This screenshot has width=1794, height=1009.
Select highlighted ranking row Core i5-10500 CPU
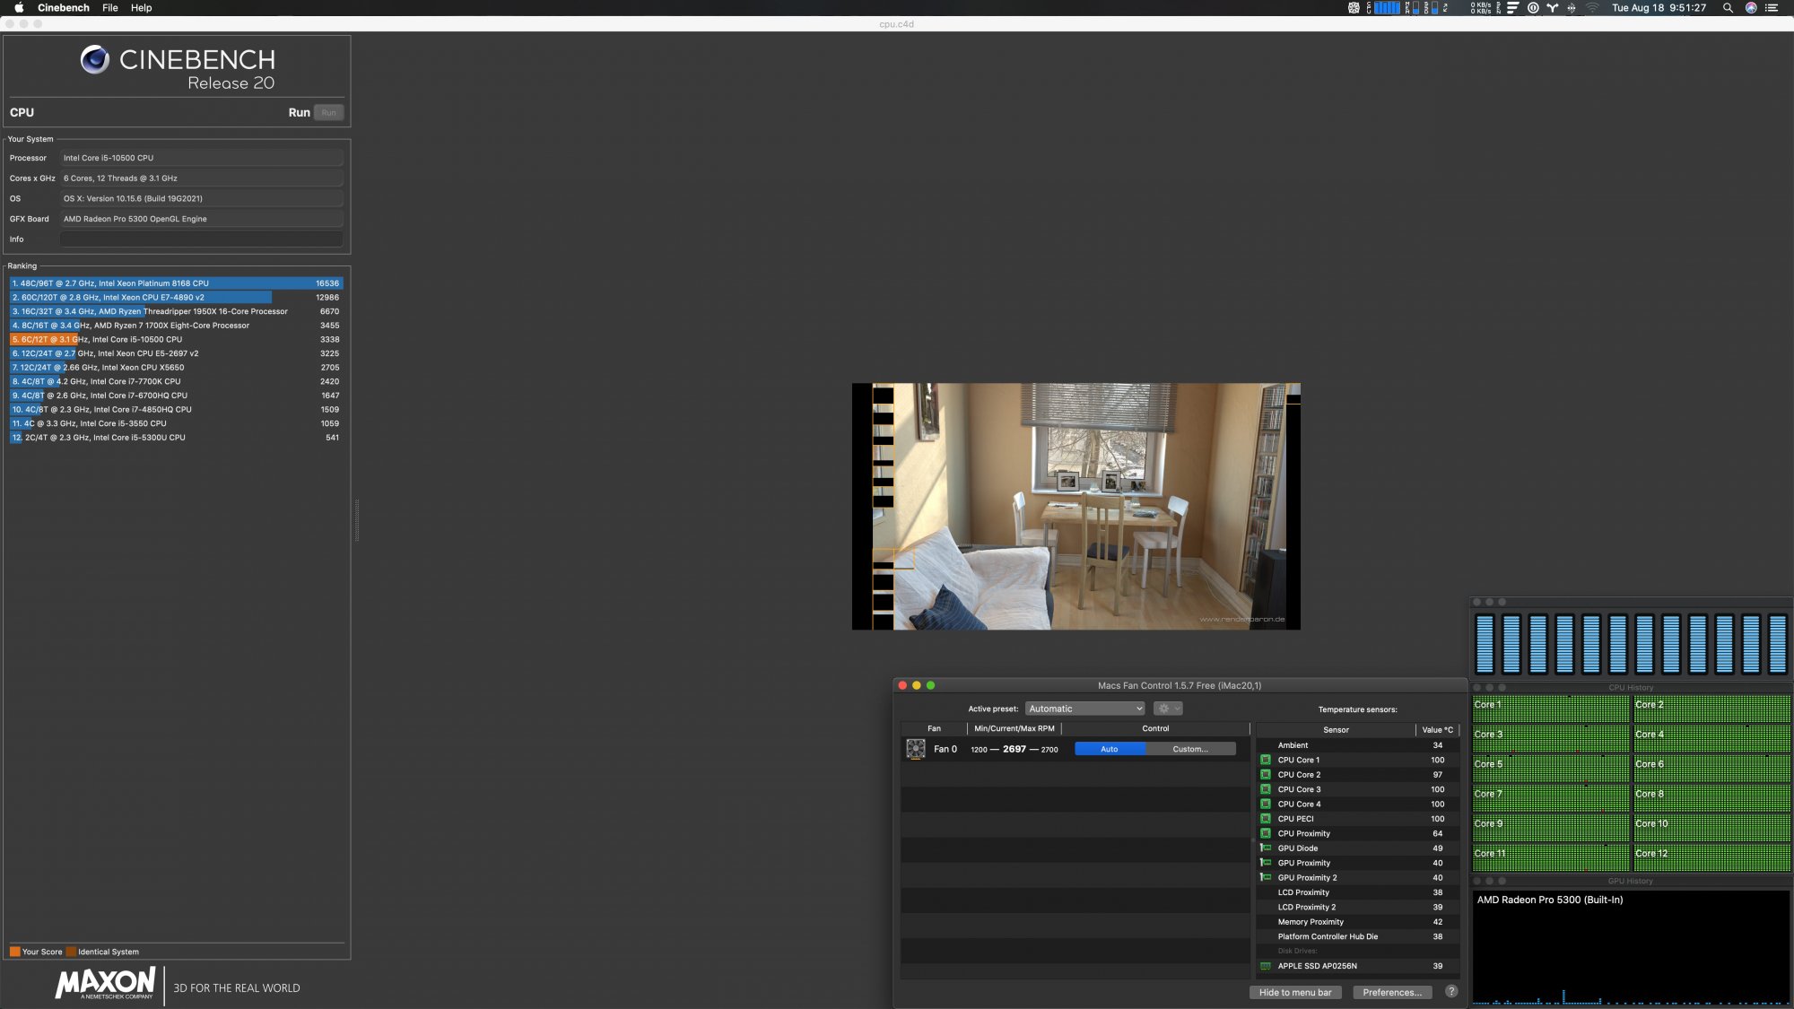(x=176, y=339)
